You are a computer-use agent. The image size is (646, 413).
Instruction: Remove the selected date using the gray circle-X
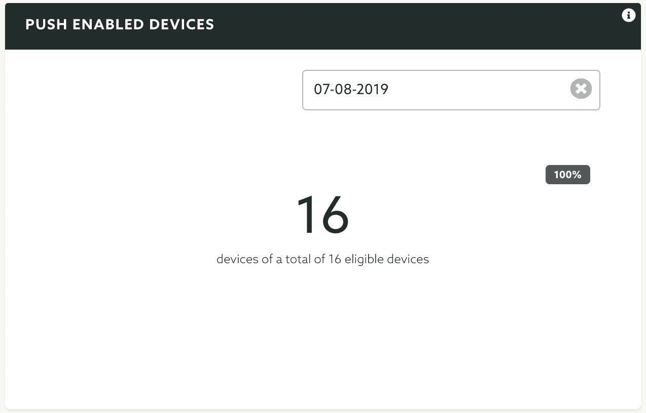pos(581,89)
